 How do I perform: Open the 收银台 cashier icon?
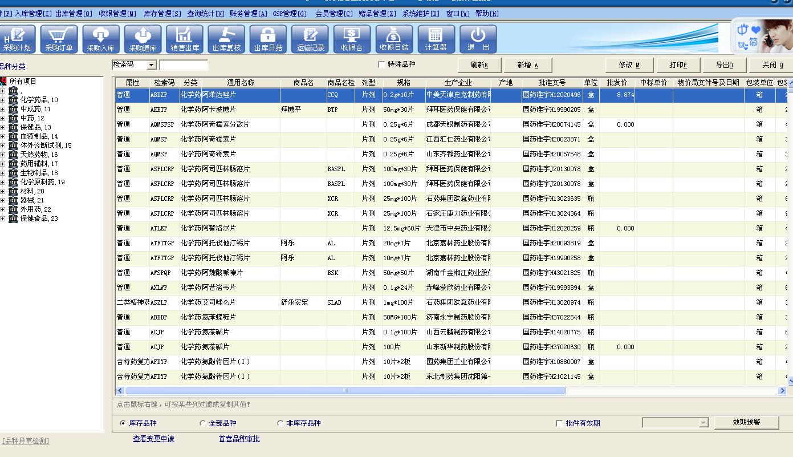(352, 39)
